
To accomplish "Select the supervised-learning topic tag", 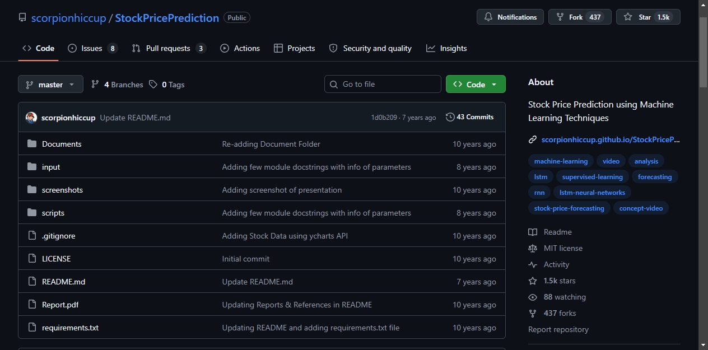I will 593,177.
